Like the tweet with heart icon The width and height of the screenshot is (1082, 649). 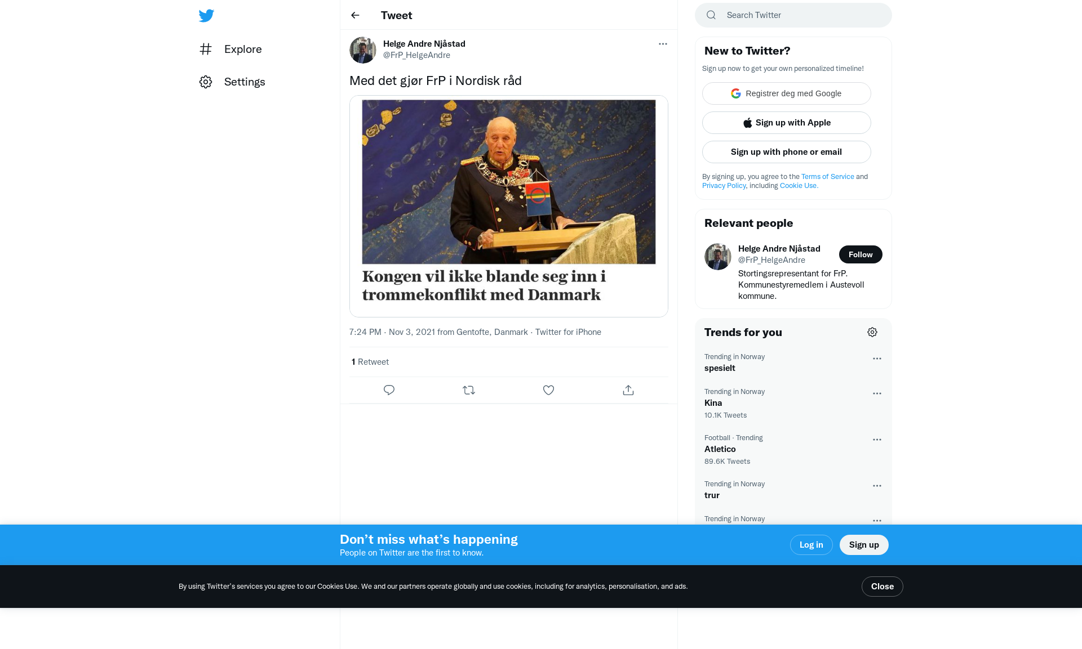[x=548, y=390]
